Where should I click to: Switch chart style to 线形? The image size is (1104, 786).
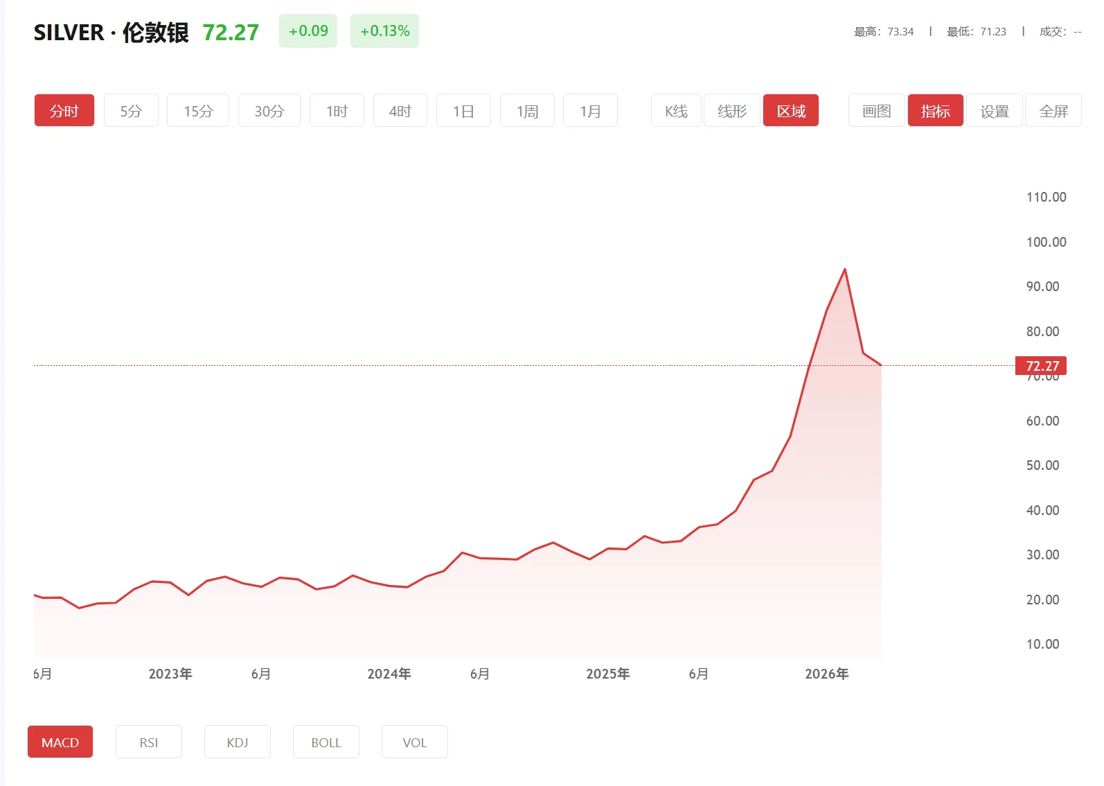(732, 111)
